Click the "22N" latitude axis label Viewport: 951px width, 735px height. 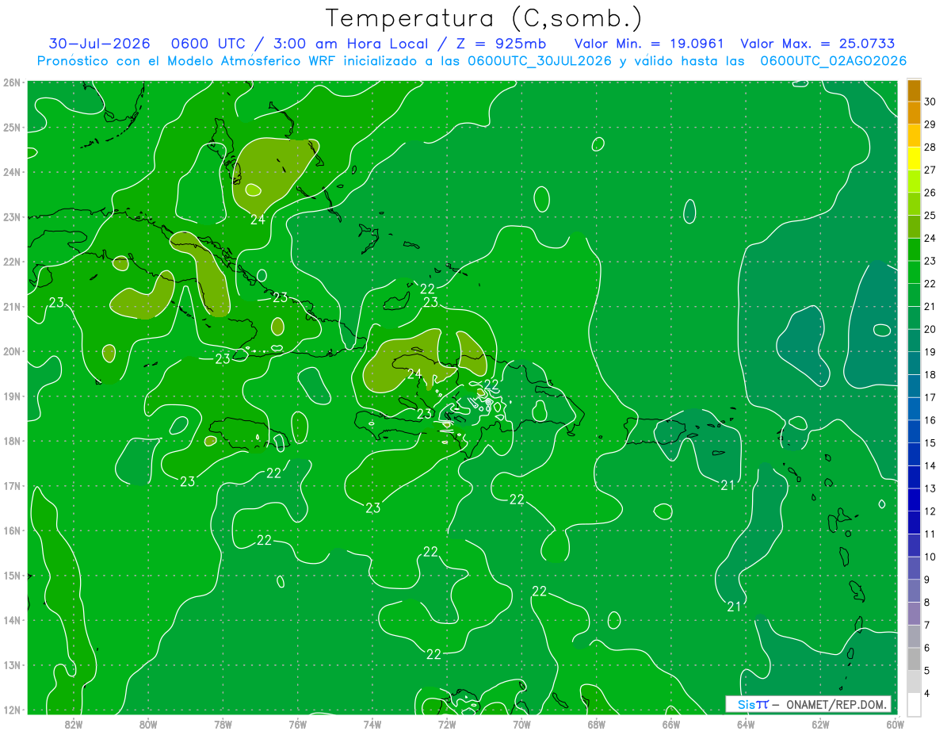pos(11,262)
